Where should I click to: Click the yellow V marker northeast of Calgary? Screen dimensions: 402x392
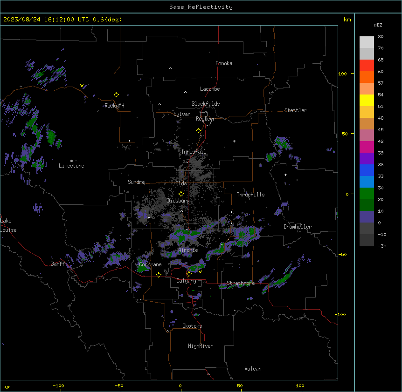tap(200, 272)
